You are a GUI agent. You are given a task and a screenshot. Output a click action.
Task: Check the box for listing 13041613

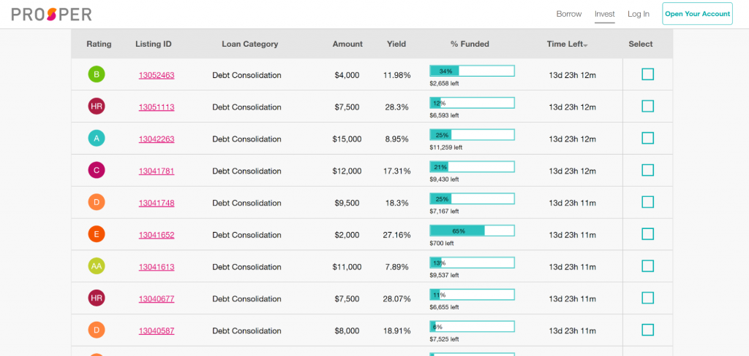point(648,266)
